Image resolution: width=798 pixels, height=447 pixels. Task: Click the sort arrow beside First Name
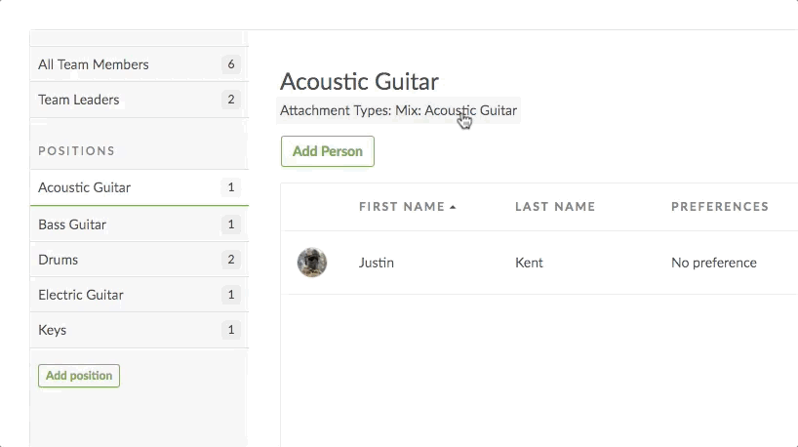(x=453, y=207)
